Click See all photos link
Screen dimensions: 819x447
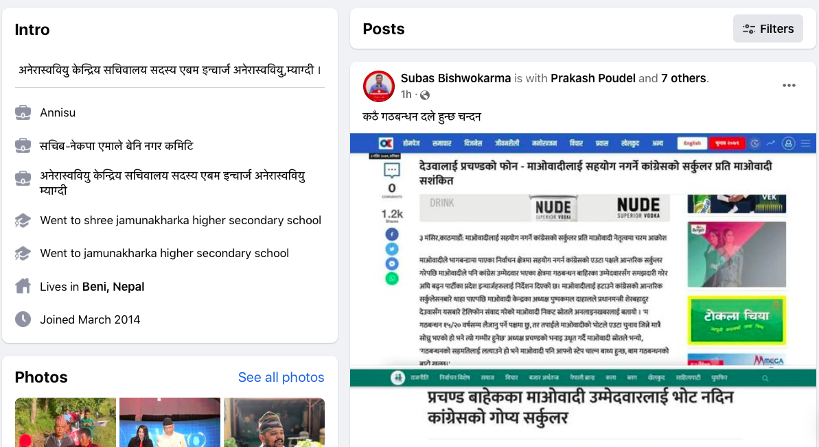[x=281, y=377]
